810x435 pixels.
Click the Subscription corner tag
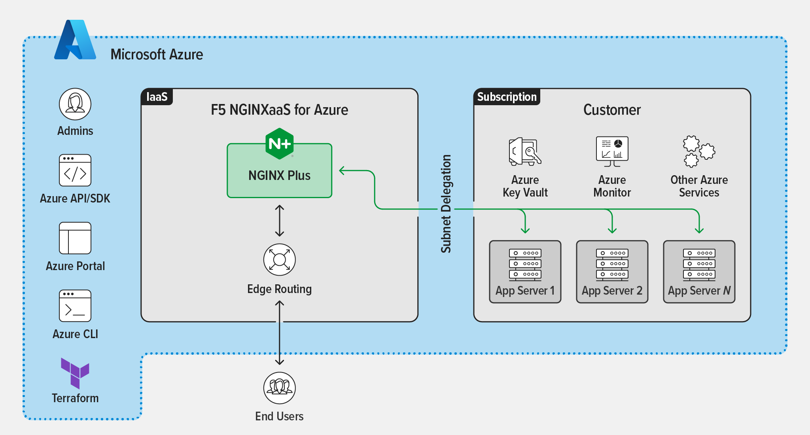coord(507,97)
